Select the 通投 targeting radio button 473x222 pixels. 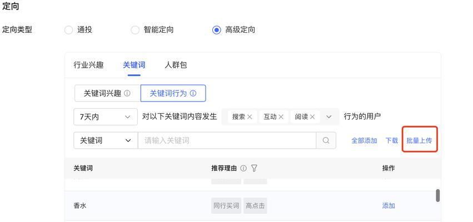coord(69,30)
